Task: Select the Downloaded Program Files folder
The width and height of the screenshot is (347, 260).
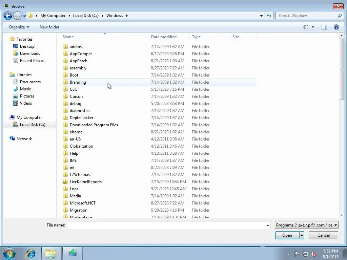Action: pos(94,125)
